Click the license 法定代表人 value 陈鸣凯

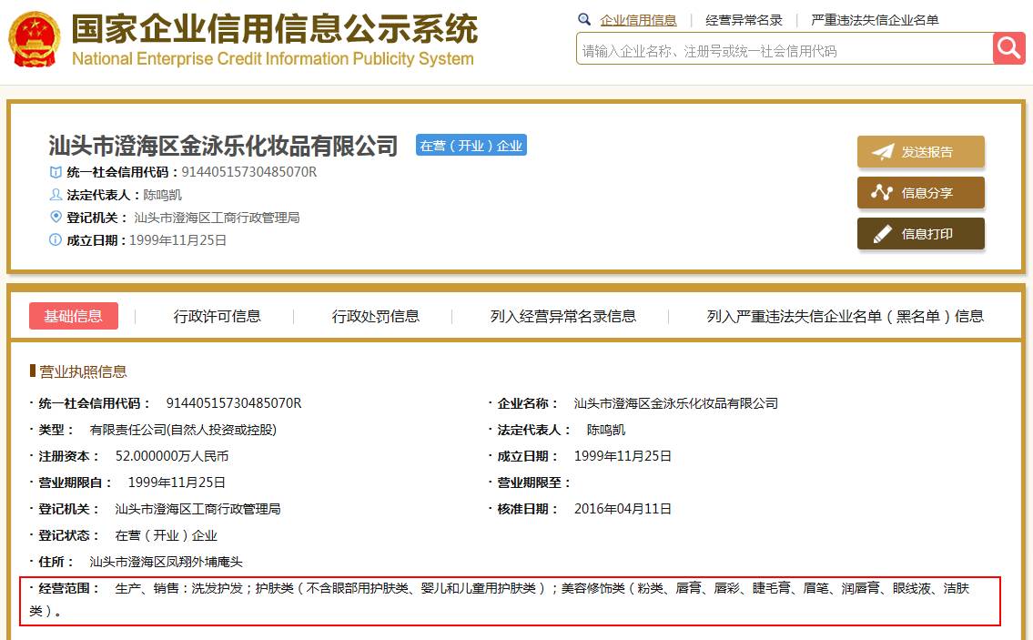click(606, 430)
